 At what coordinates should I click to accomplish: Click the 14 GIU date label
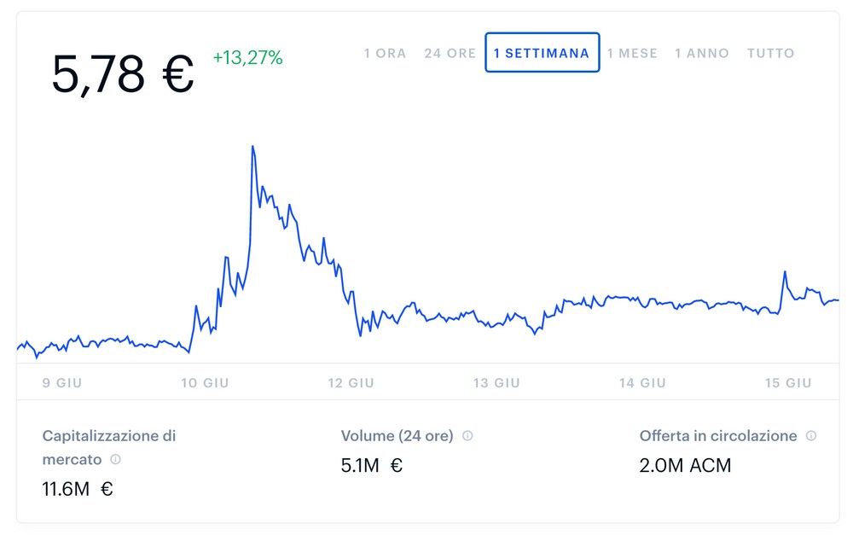tap(642, 383)
